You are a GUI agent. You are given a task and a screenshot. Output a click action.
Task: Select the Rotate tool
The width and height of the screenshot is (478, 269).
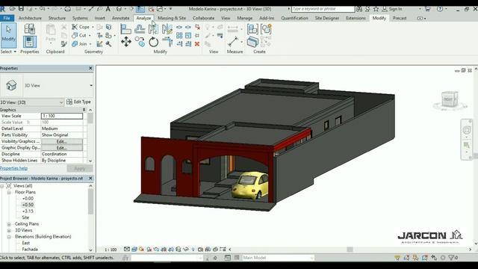154,42
